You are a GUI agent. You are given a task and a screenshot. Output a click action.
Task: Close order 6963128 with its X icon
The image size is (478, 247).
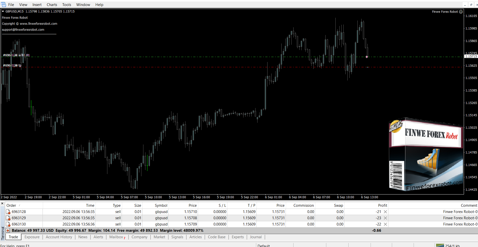click(x=385, y=212)
